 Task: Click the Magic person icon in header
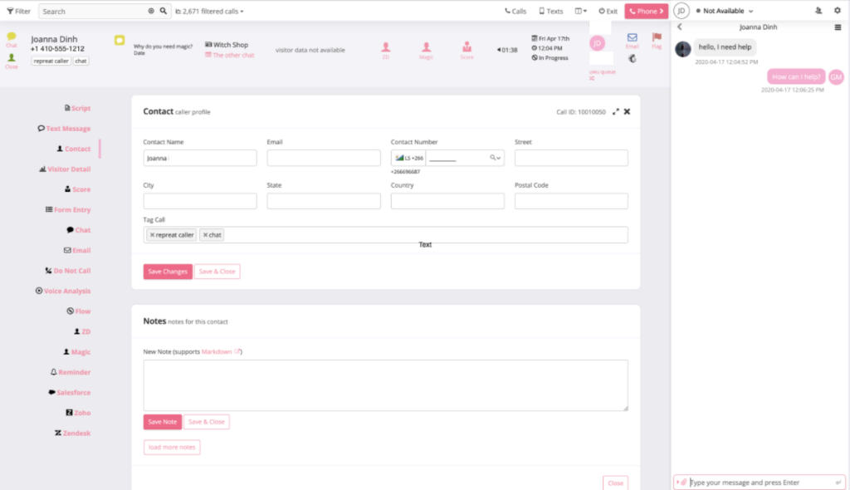[426, 48]
